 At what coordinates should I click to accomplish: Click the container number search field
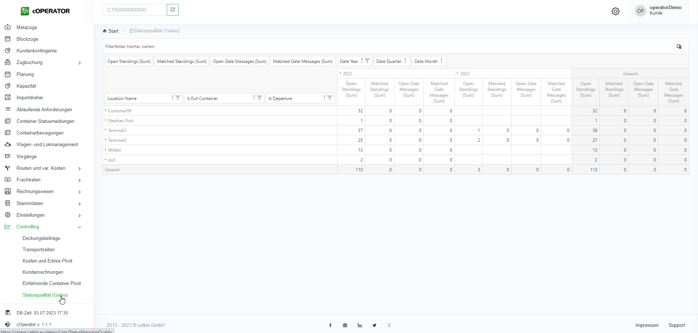pyautogui.click(x=134, y=10)
